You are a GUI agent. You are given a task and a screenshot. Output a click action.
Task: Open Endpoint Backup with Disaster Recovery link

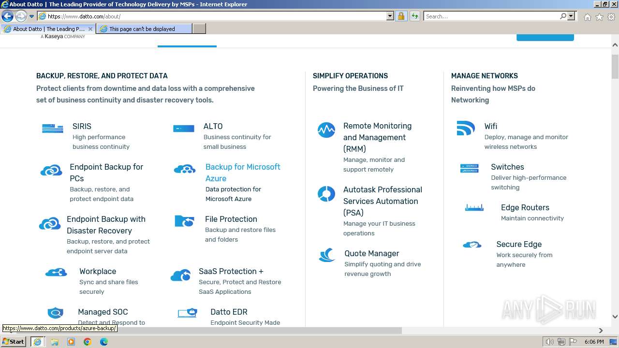(x=106, y=225)
